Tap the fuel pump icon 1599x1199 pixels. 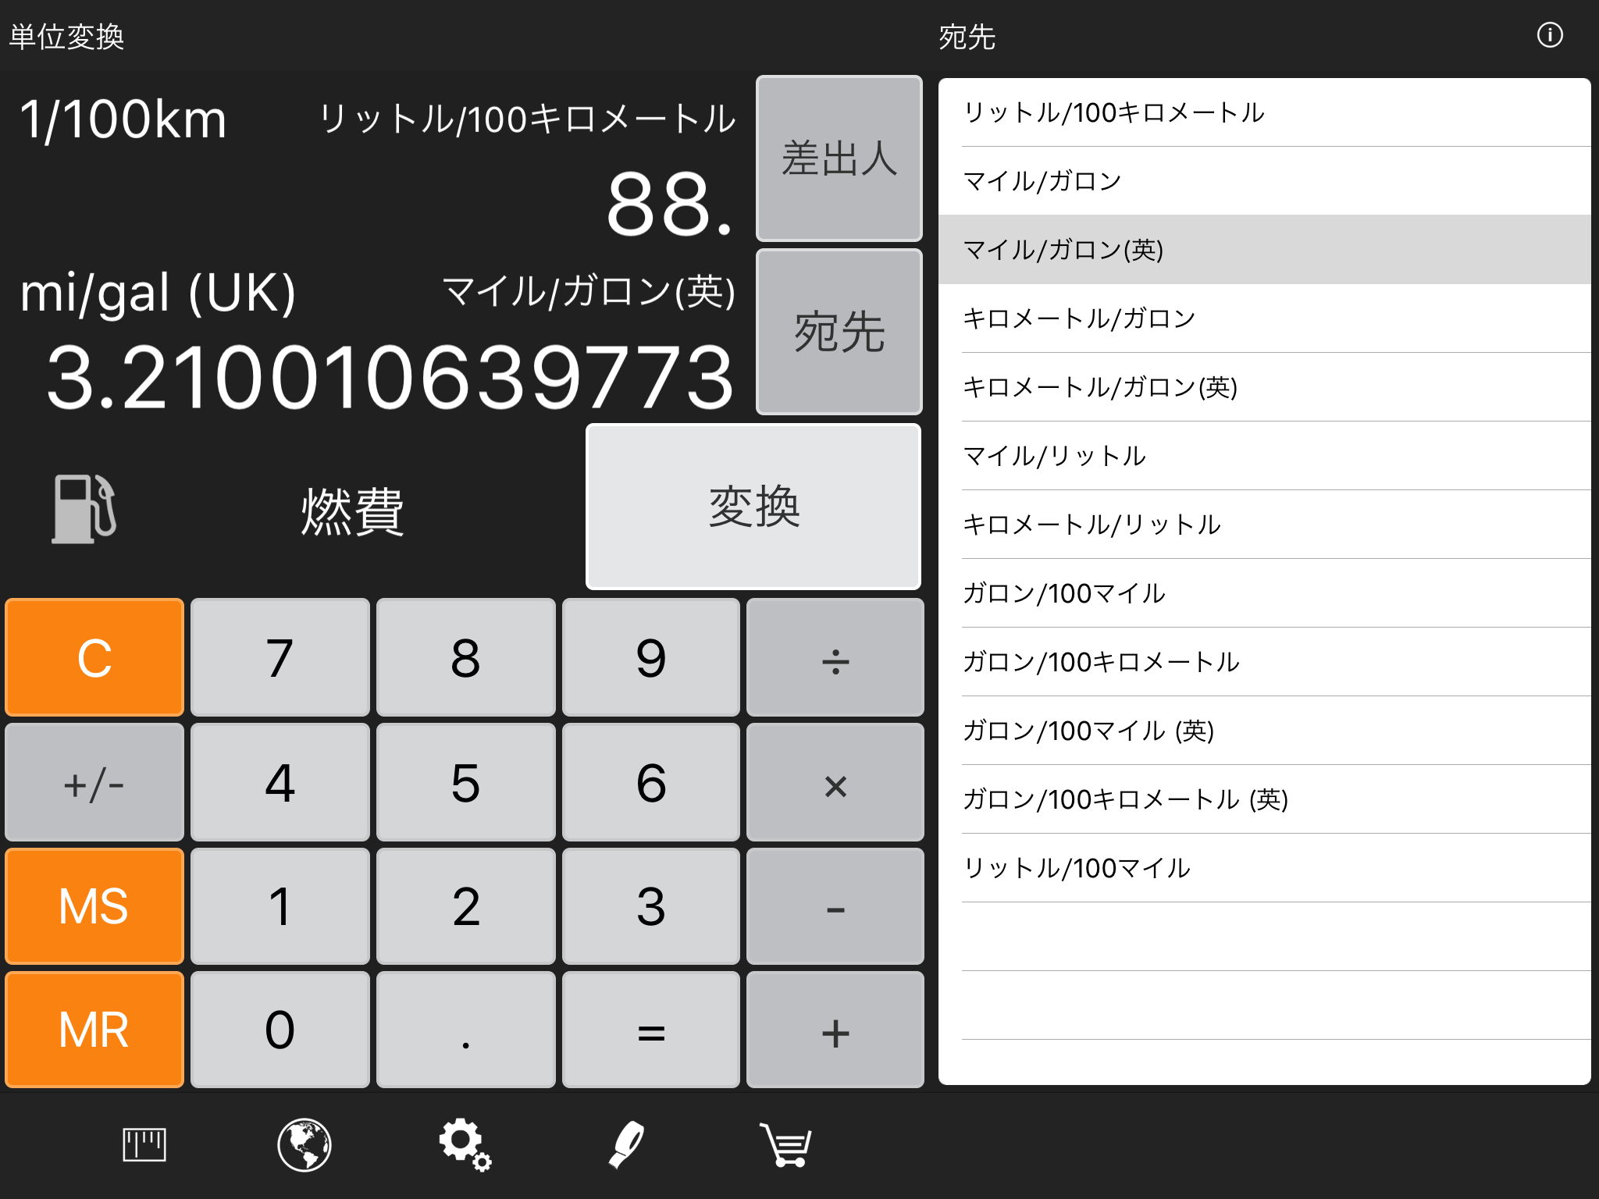pos(84,509)
